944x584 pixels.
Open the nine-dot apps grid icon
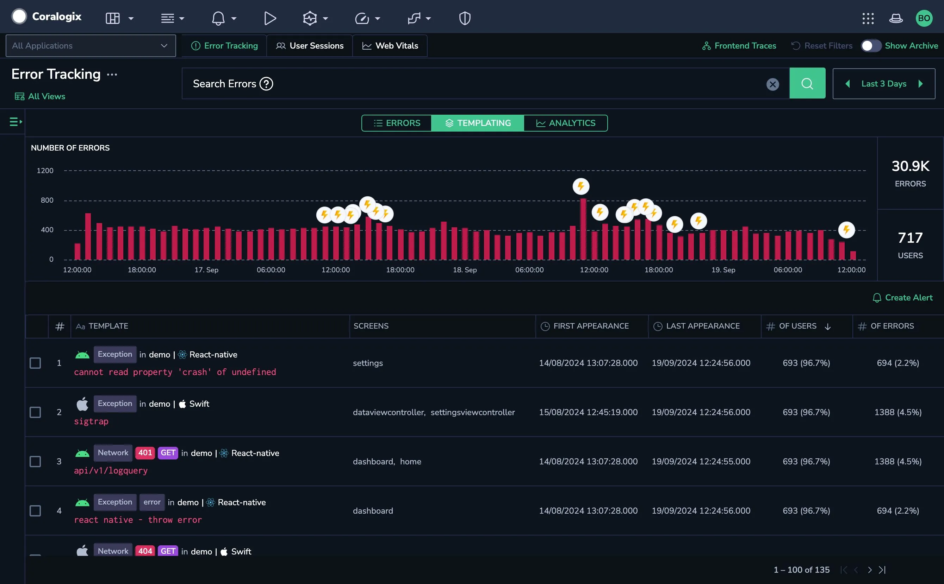(x=868, y=18)
